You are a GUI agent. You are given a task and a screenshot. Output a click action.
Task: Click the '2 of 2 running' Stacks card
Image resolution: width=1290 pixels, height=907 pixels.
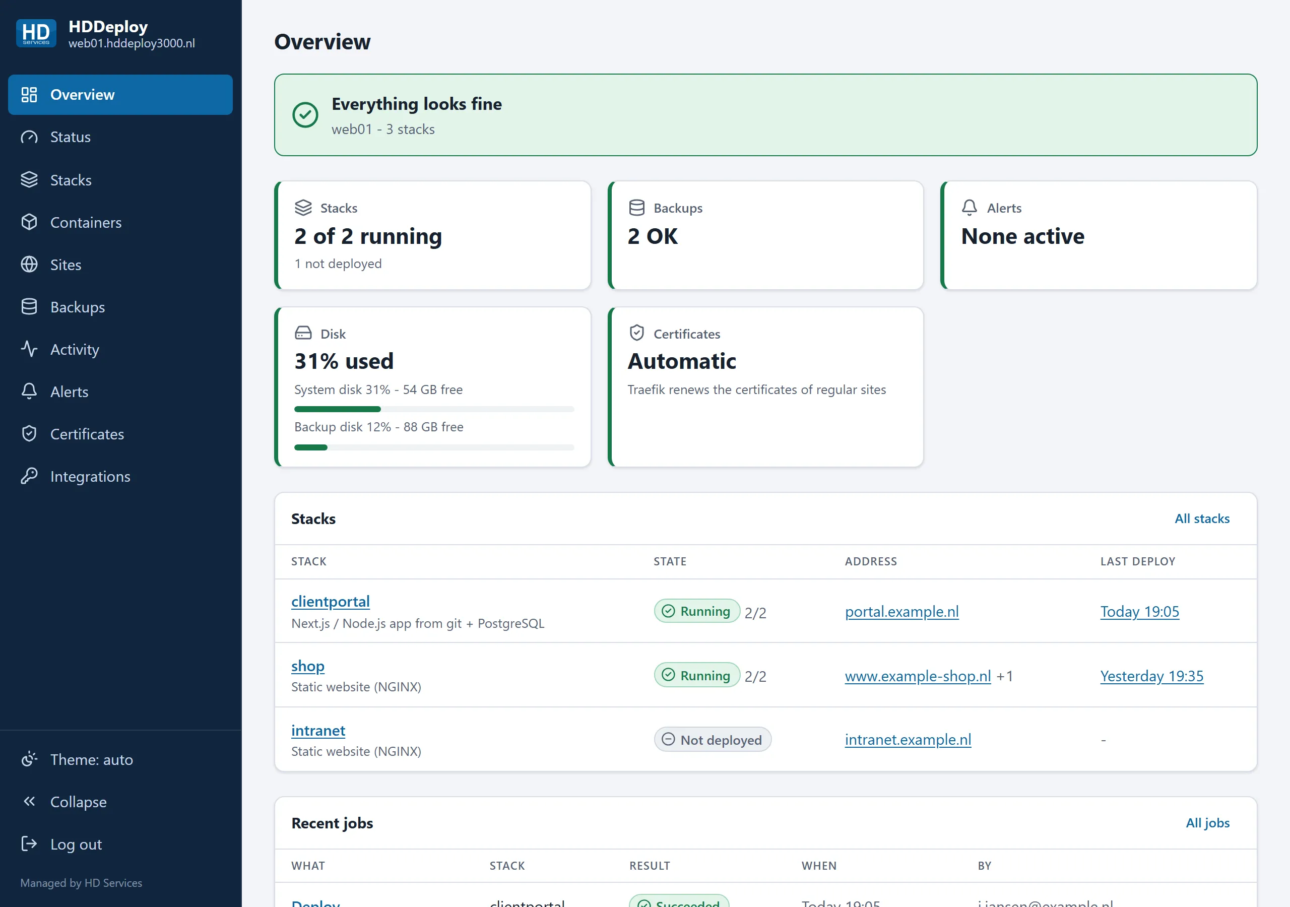click(x=433, y=235)
